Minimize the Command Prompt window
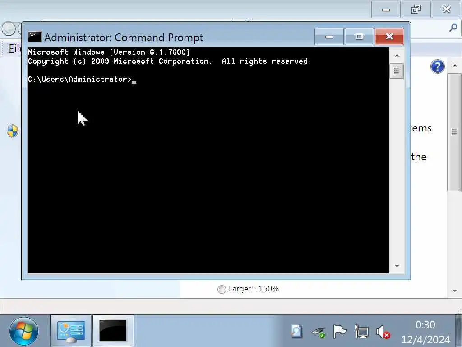Screen dimensions: 462x347 (x=329, y=37)
